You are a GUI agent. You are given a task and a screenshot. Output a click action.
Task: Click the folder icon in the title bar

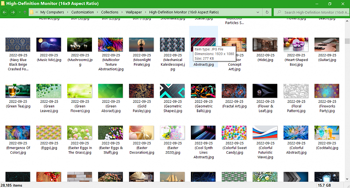3,3
